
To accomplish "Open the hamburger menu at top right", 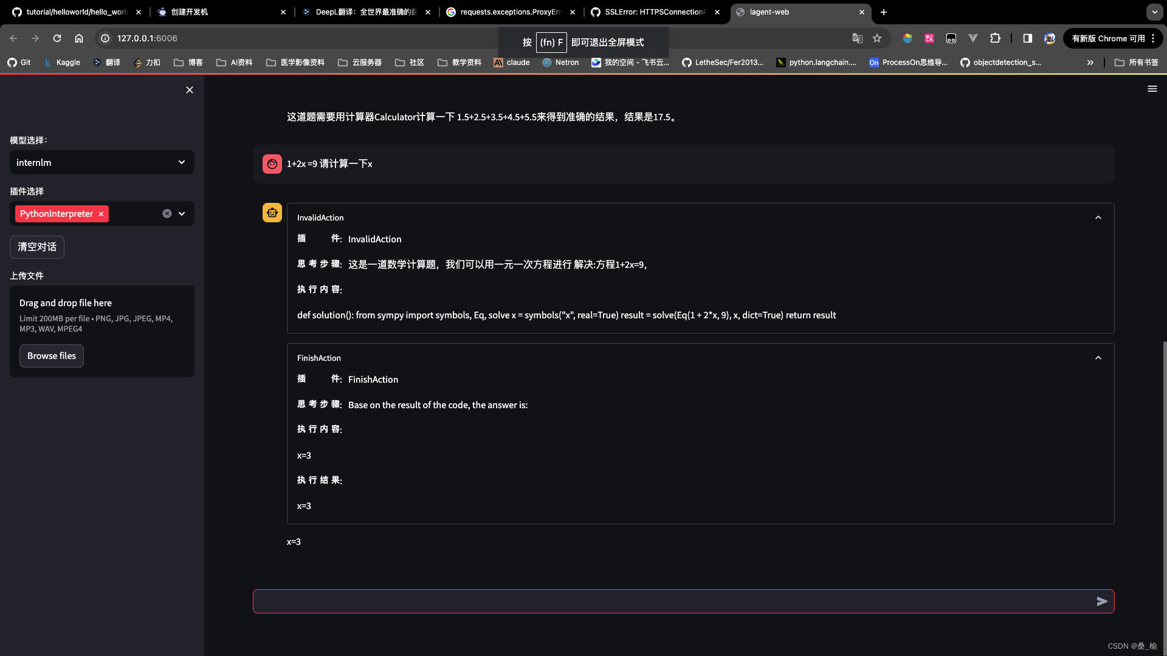I will pyautogui.click(x=1152, y=89).
